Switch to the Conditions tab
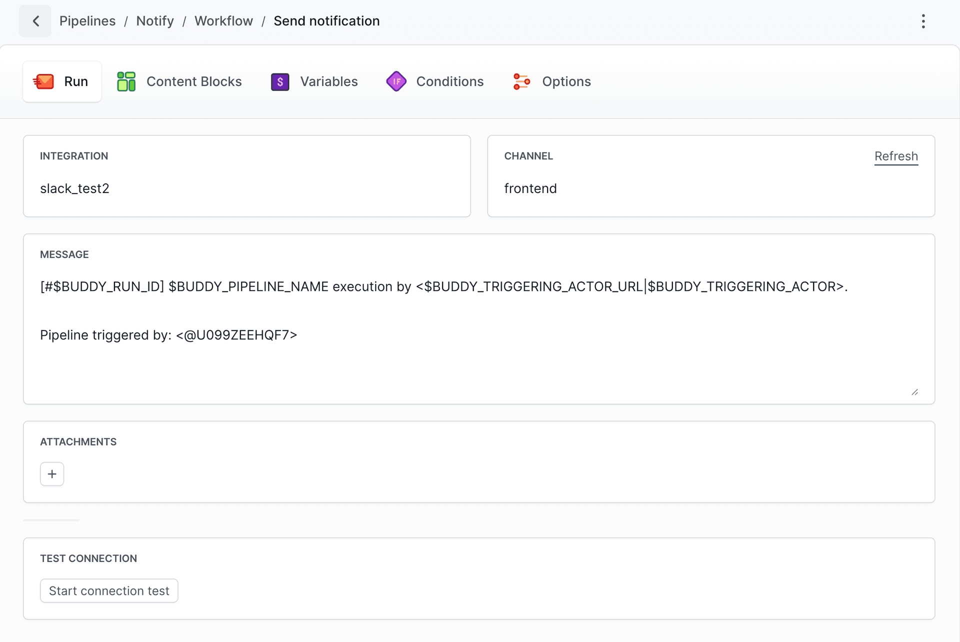This screenshot has width=960, height=642. 449,81
